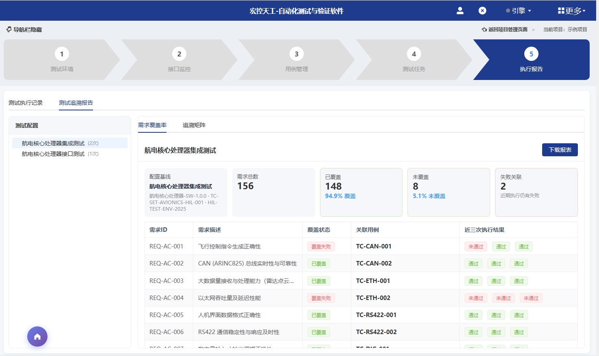Click test case TC-ETH-002 in the table
599x356 pixels.
click(x=373, y=298)
